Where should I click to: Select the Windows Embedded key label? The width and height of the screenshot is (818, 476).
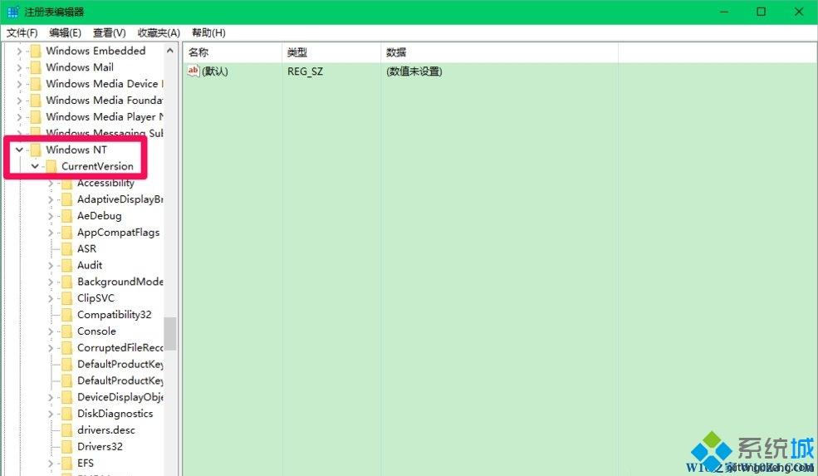(96, 51)
